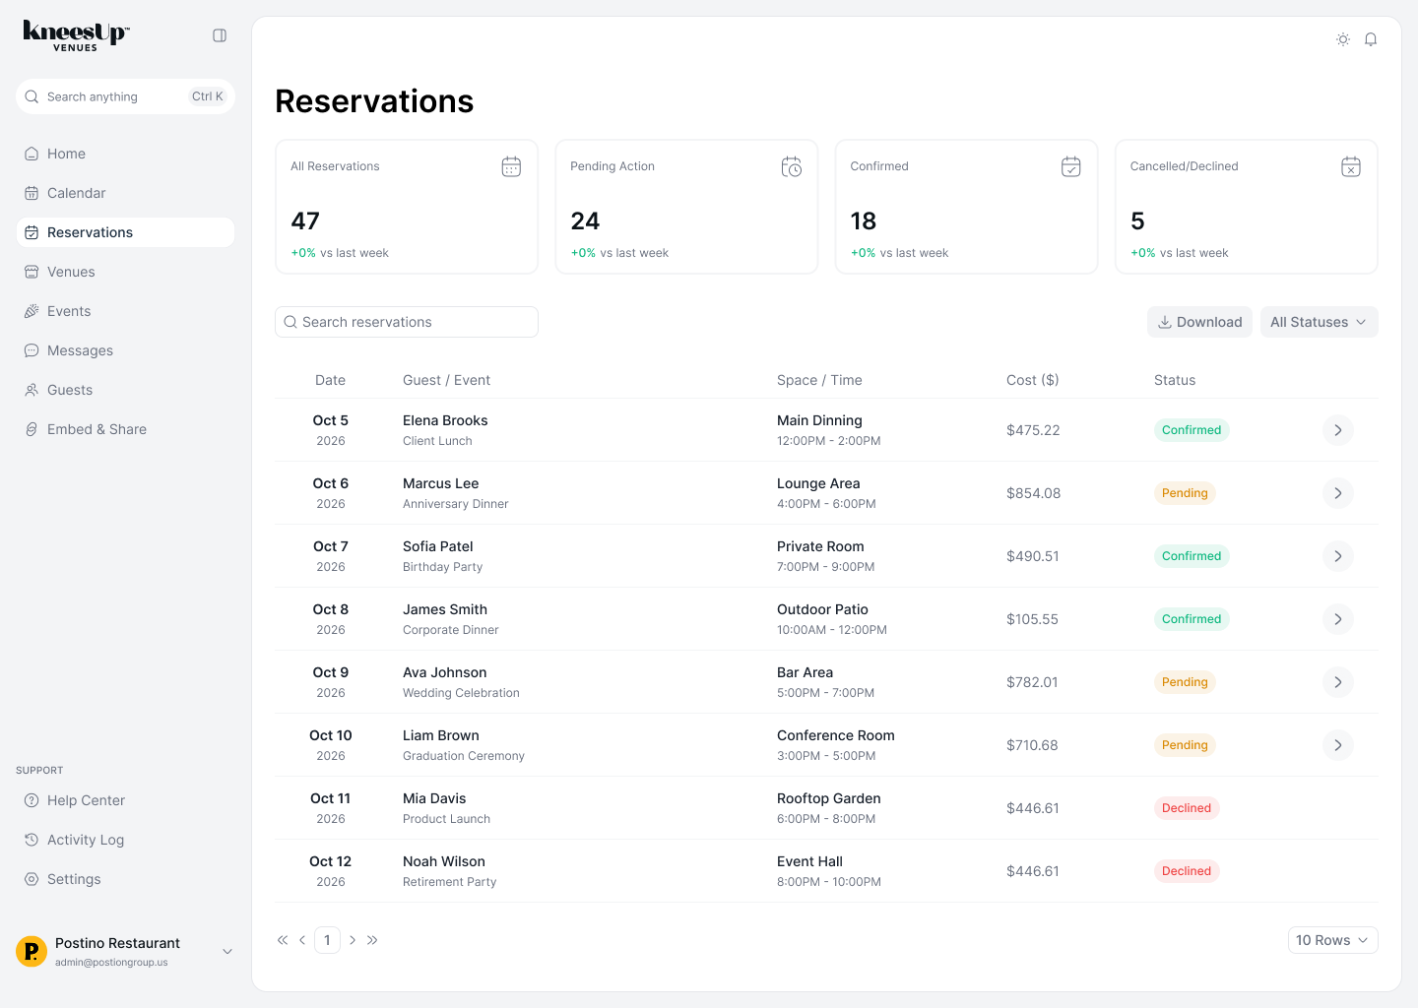Open the 10 Rows page-size dropdown
This screenshot has width=1418, height=1008.
[1333, 940]
